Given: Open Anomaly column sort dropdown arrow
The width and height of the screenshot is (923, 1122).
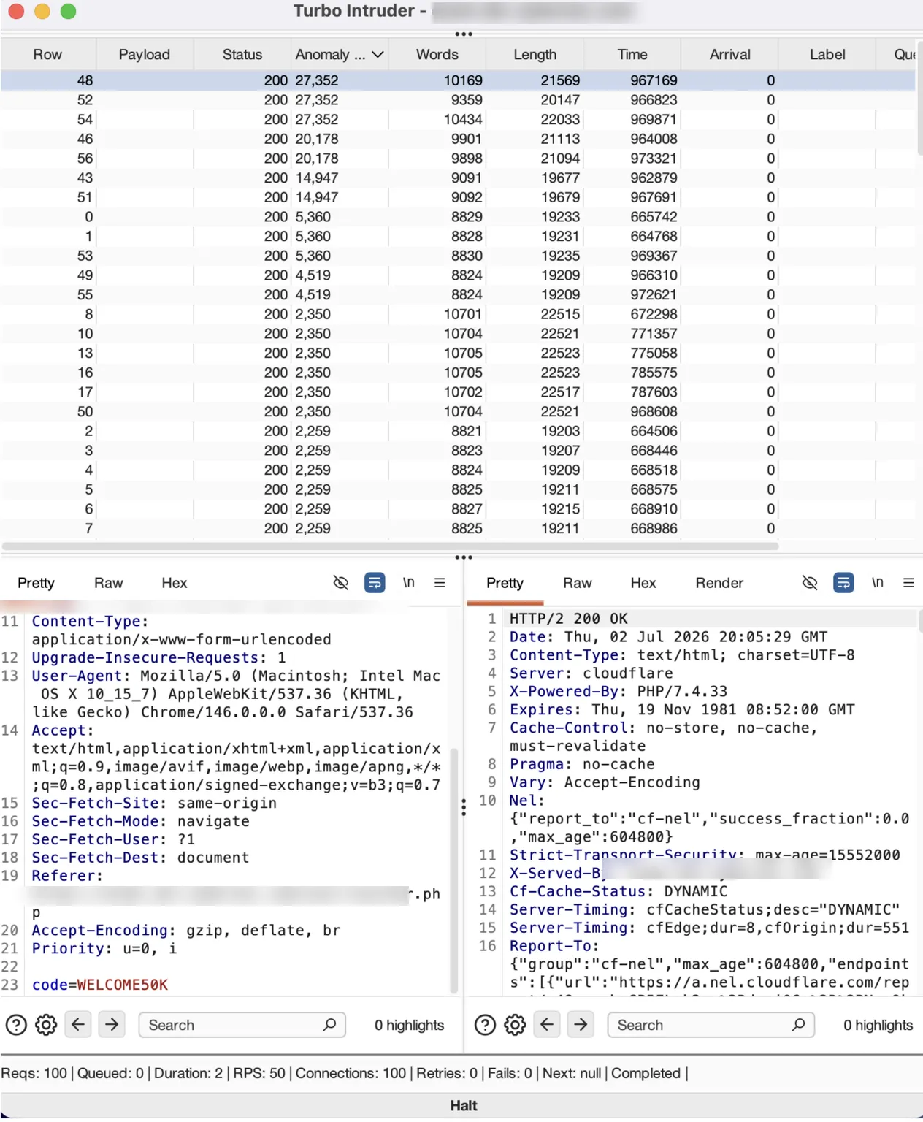Looking at the screenshot, I should click(378, 55).
